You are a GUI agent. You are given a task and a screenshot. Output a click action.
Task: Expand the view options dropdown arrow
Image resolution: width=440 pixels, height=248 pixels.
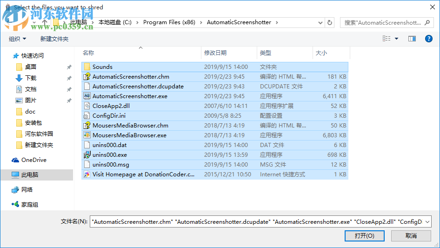tap(396, 39)
